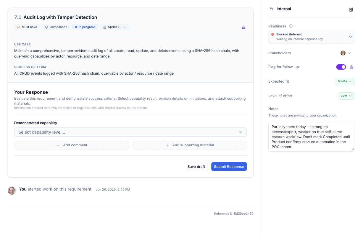Click the plus icon in Add supporting material
355x236 pixels.
(167, 145)
